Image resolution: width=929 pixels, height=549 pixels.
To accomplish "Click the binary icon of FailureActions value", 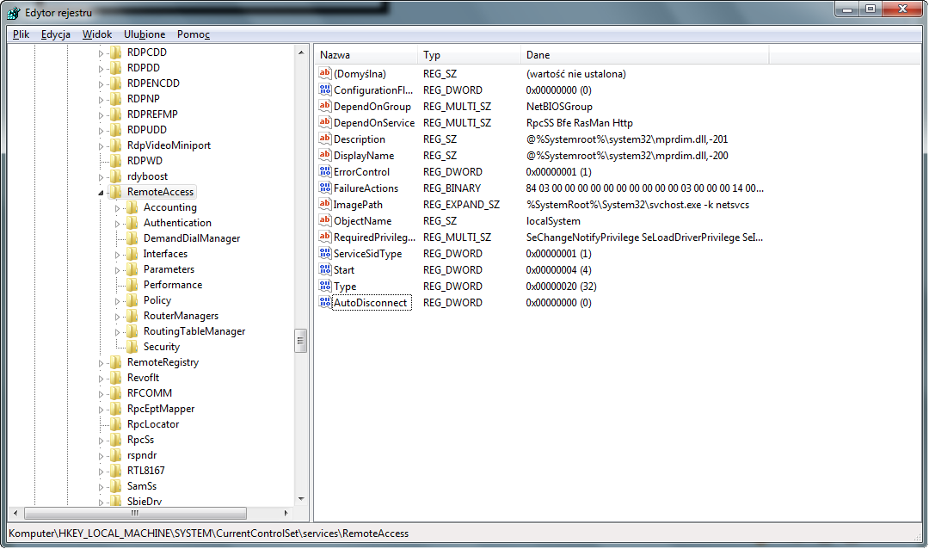I will click(324, 188).
